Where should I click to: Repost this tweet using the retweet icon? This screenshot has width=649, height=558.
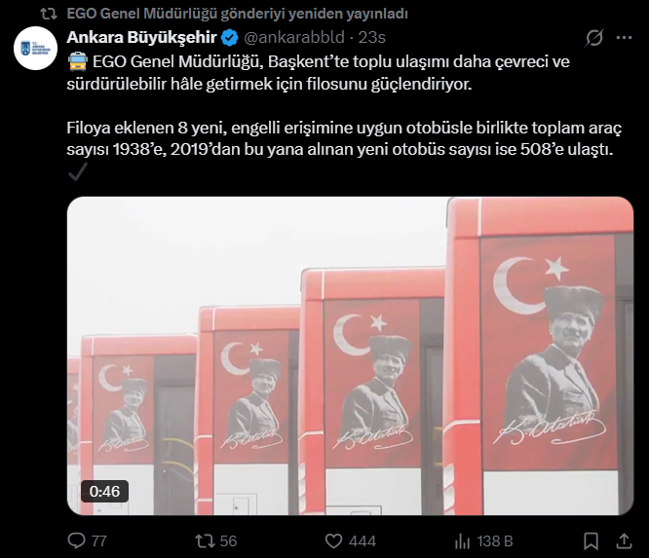point(205,540)
